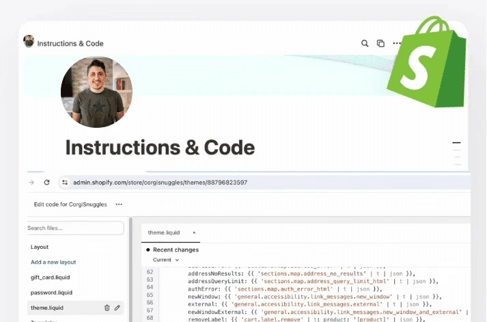487x322 pixels.
Task: Click the addressNoResults code line
Action: coord(302,273)
